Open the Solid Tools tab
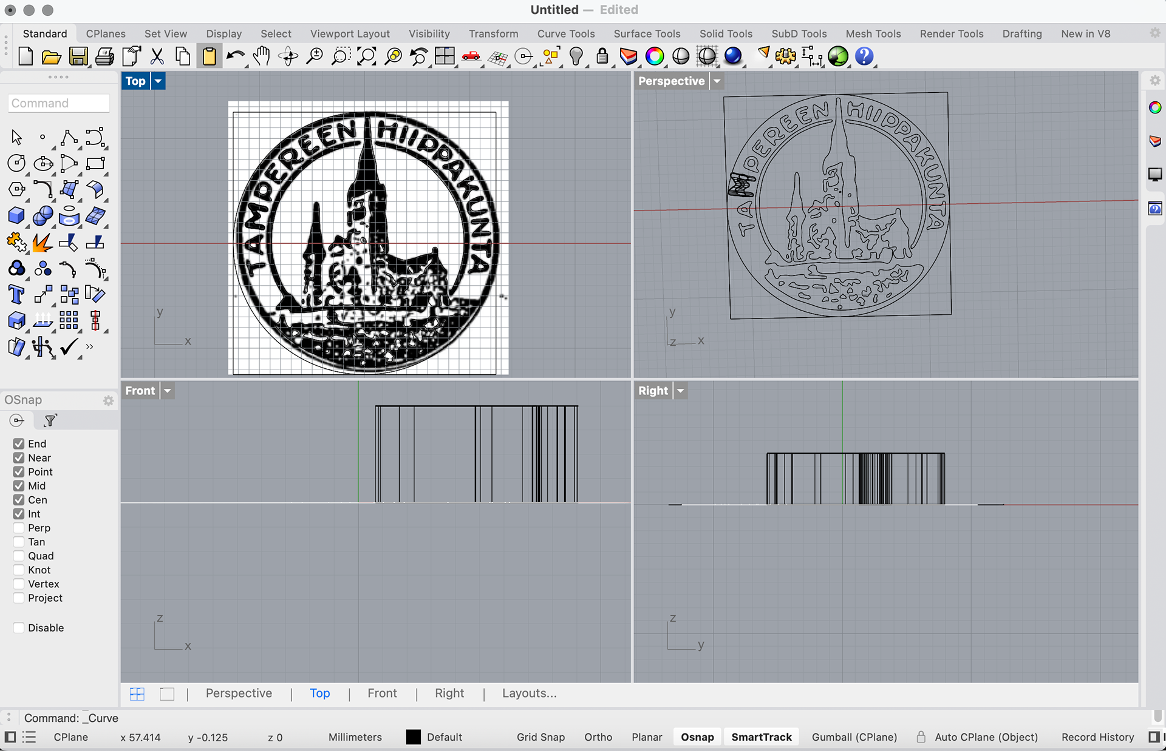Screen dimensions: 1166x751 [x=726, y=34]
